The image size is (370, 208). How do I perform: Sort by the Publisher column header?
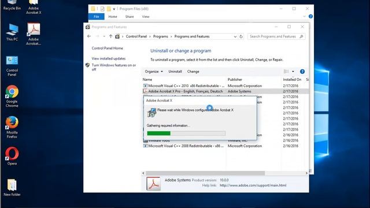pos(235,80)
